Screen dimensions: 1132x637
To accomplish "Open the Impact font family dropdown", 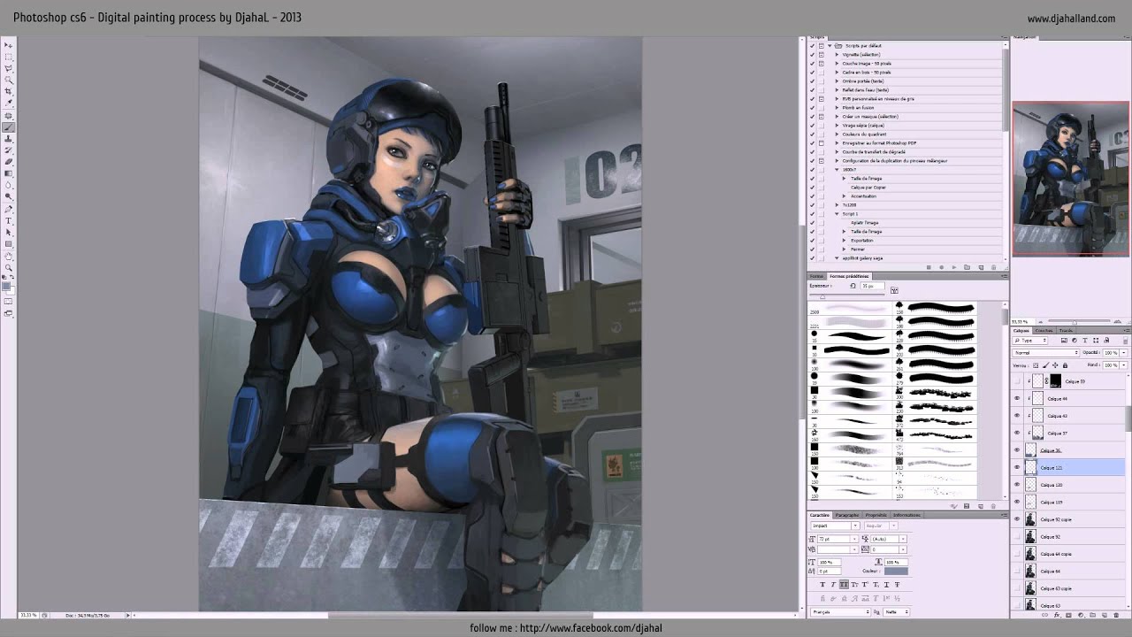I will pos(835,526).
